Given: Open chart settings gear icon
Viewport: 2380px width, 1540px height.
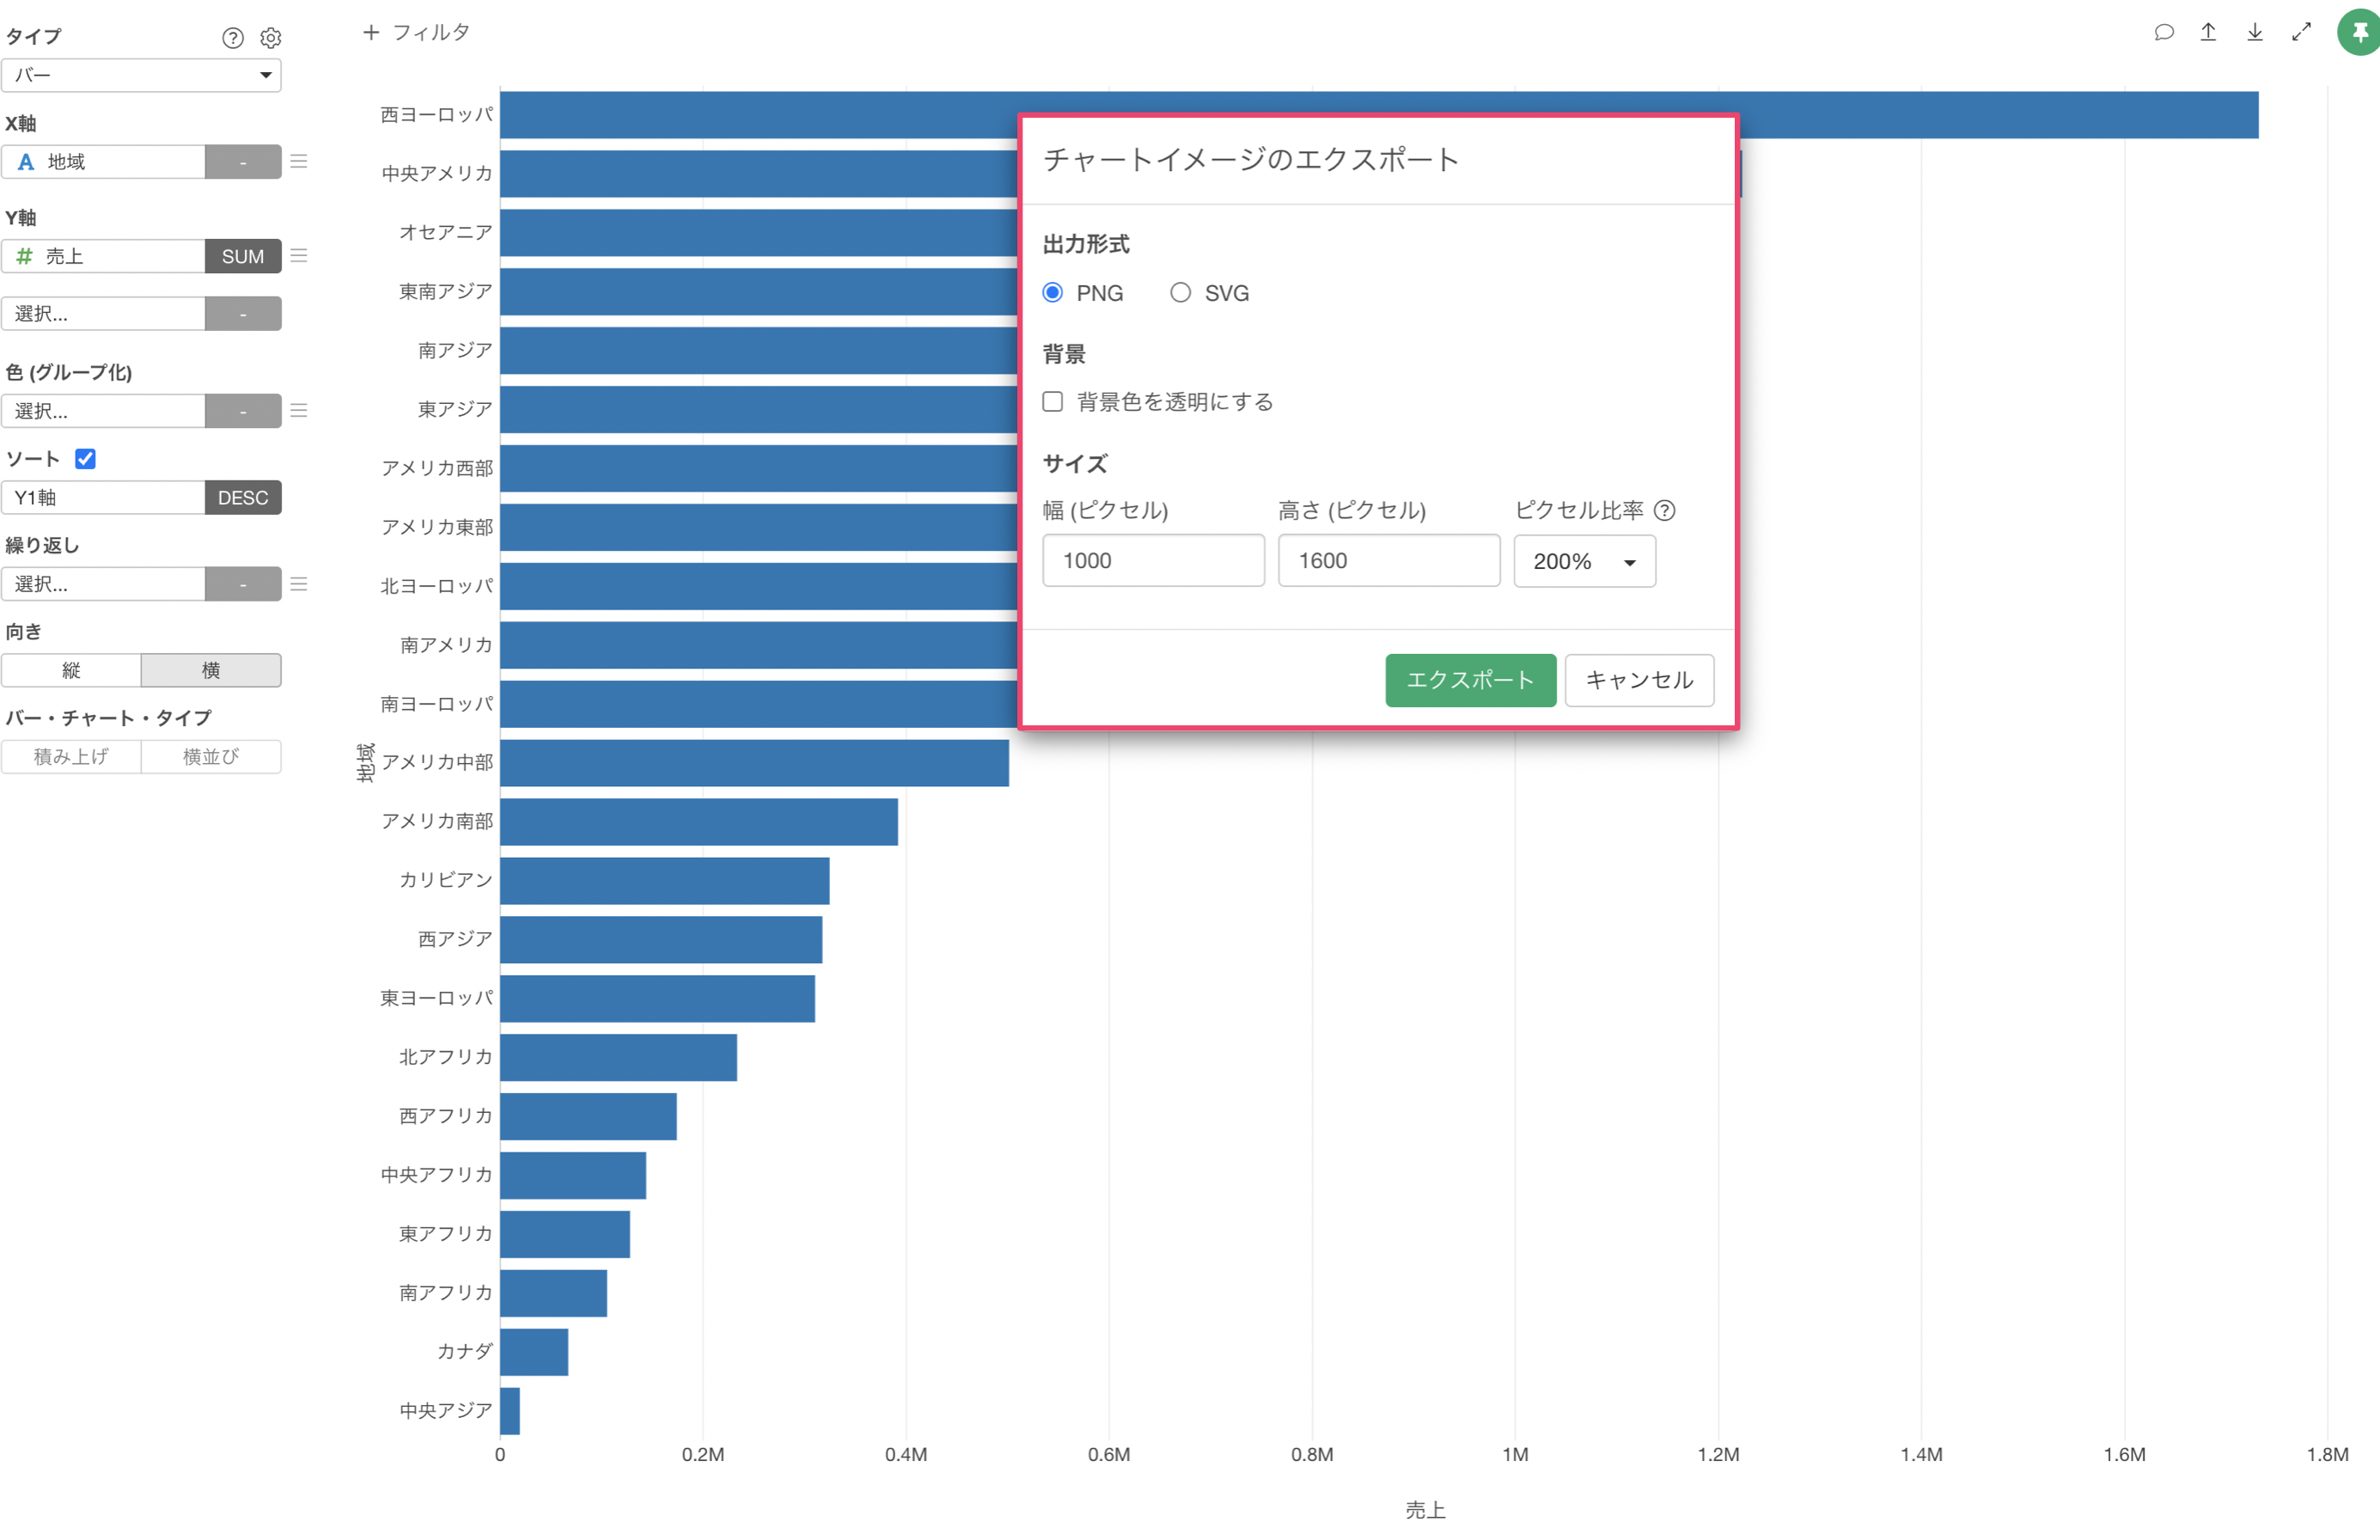Looking at the screenshot, I should [x=271, y=38].
